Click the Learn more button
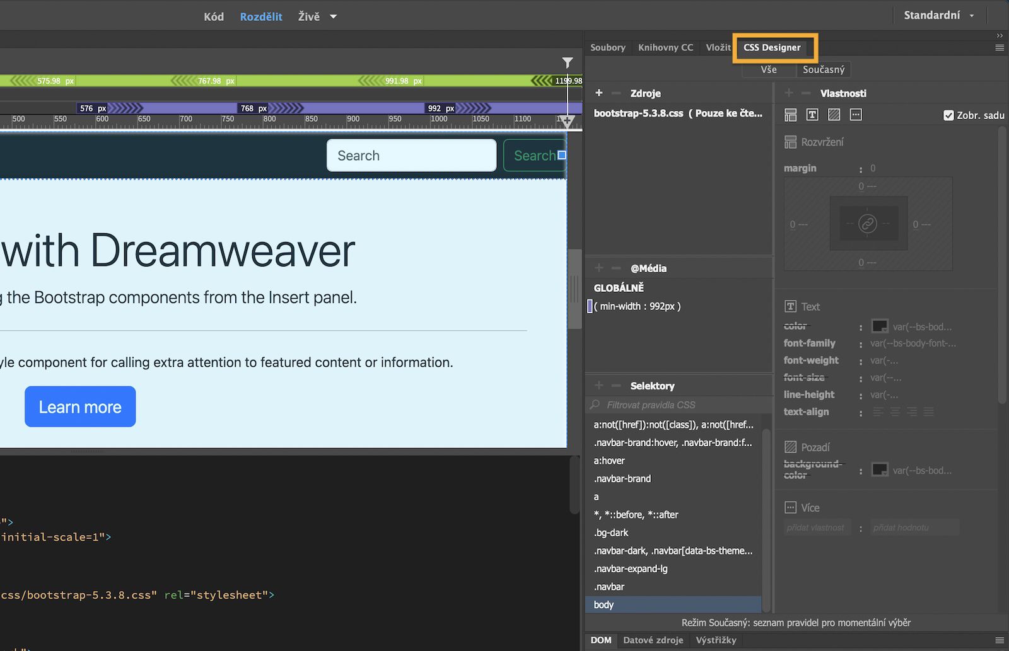Screen dimensions: 1009x651 click(x=79, y=406)
